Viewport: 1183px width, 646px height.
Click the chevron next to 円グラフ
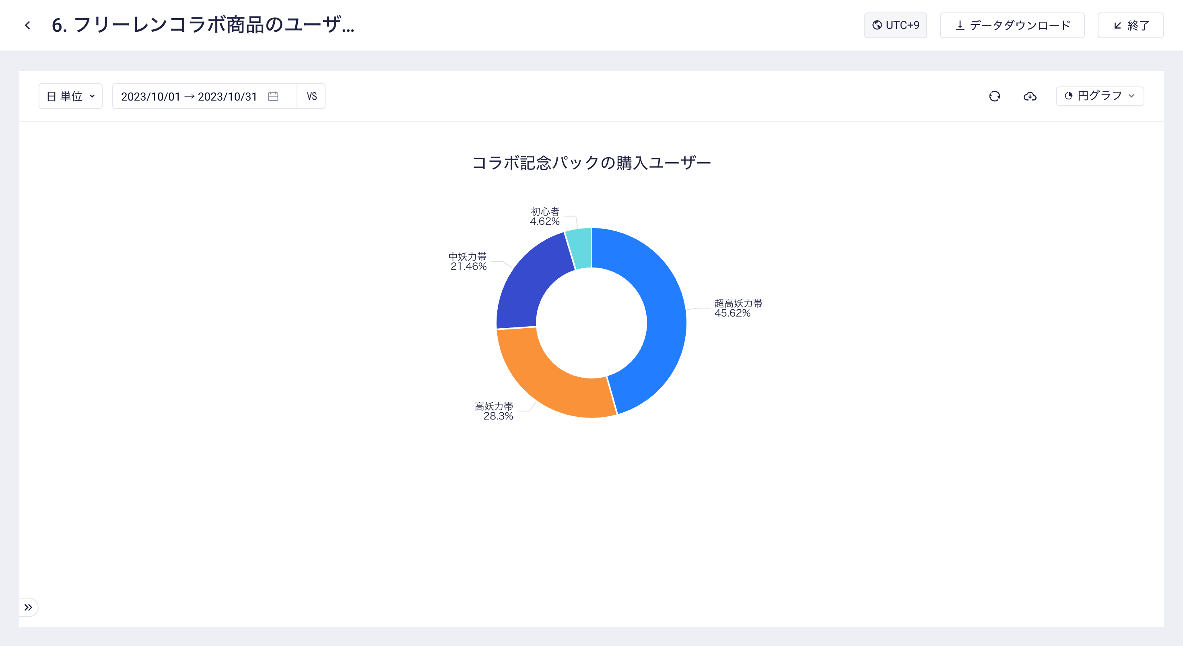(1132, 97)
